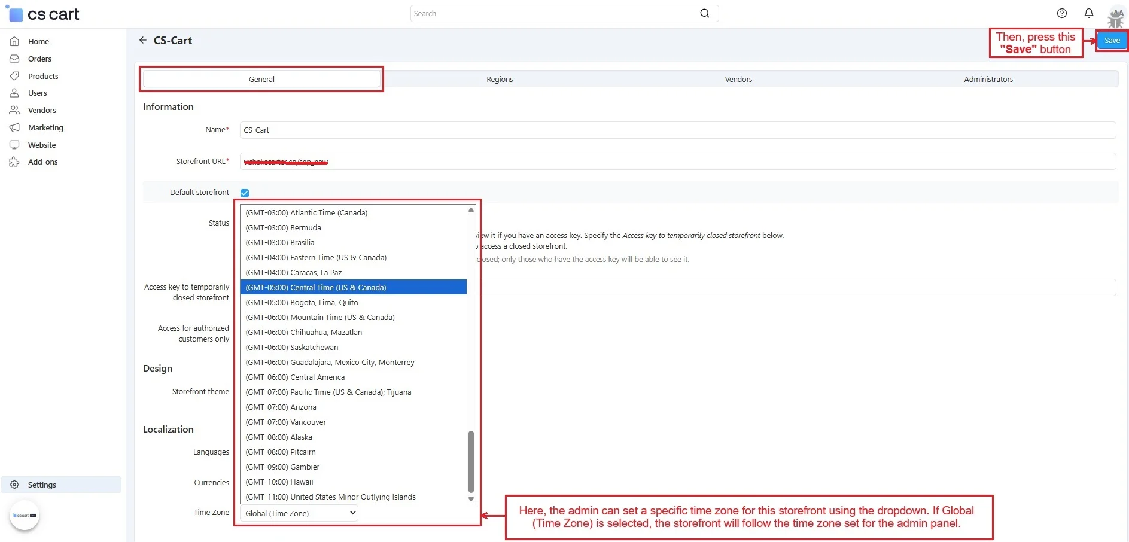Viewport: 1129px width, 542px height.
Task: Pick Pacific Time (US & Canada); Tijuana
Action: click(x=328, y=392)
